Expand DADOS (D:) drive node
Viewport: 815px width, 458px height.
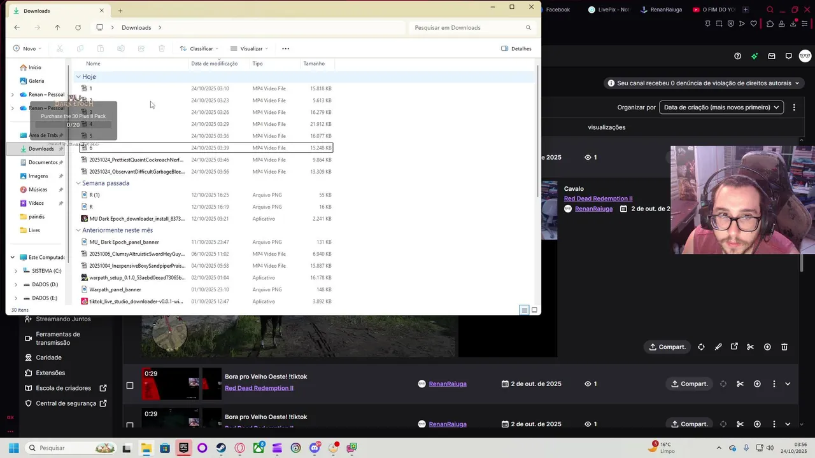pos(16,284)
